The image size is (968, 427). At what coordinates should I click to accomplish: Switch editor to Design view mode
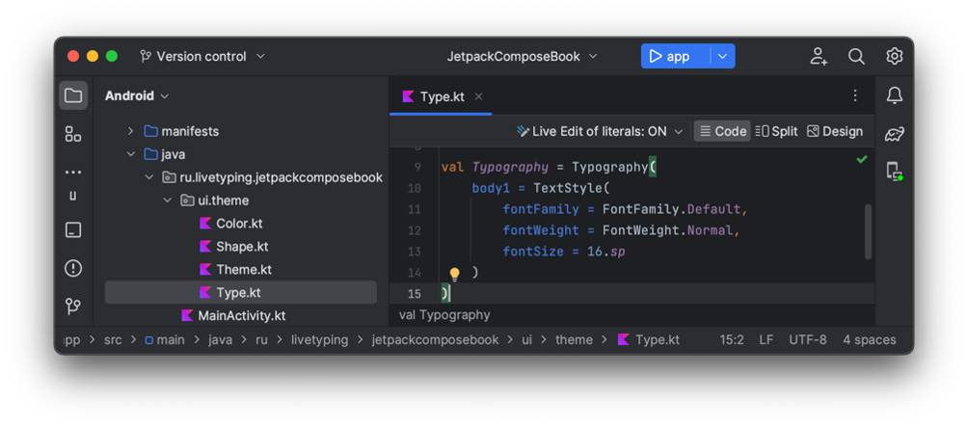[x=835, y=131]
